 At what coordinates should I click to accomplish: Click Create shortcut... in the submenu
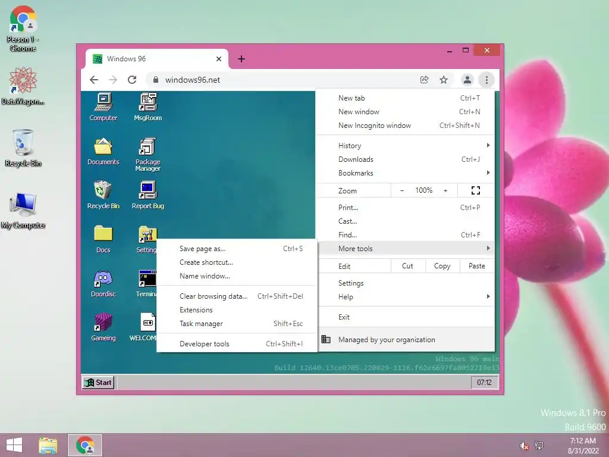pos(237,262)
